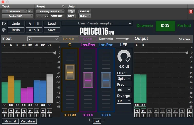Mute the L input channel

click(x=4, y=111)
